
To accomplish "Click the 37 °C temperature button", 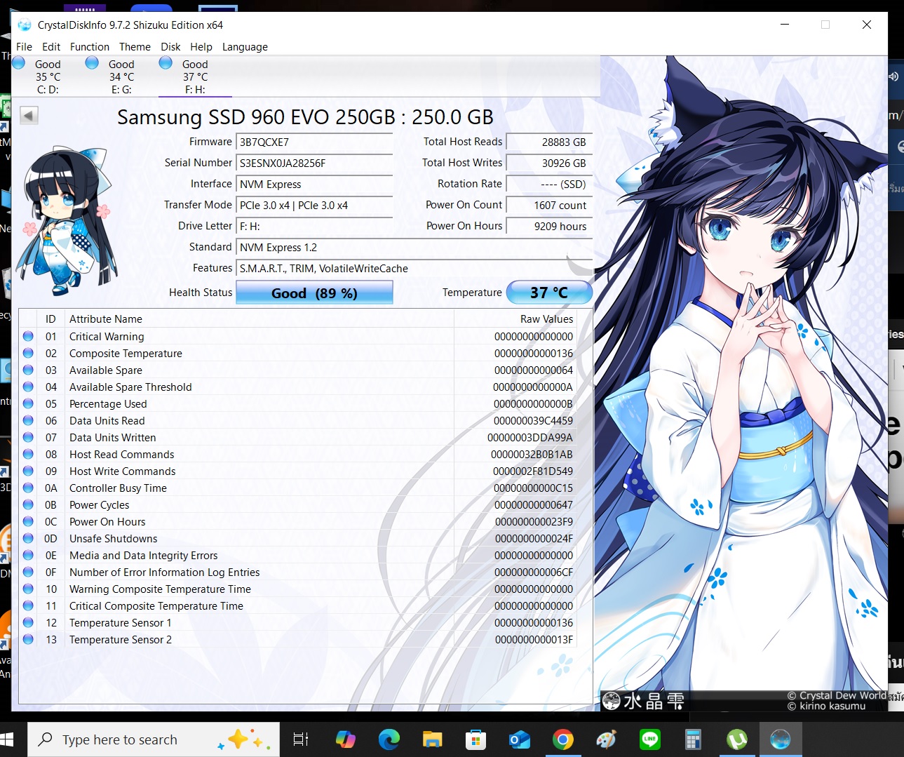I will click(549, 293).
